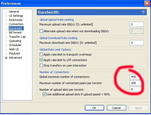Toggle apply rate limit to transport overhead
The width and height of the screenshot is (151, 115).
pos(41,54)
